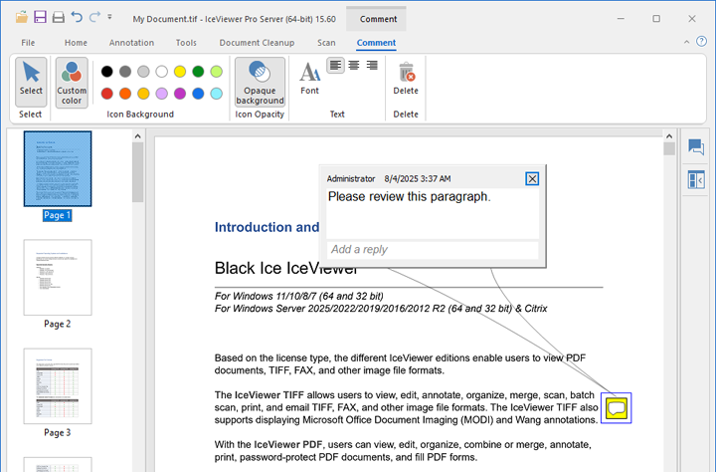Click the side panel collapse icon in right sidebar
Image resolution: width=716 pixels, height=472 pixels.
coord(695,180)
